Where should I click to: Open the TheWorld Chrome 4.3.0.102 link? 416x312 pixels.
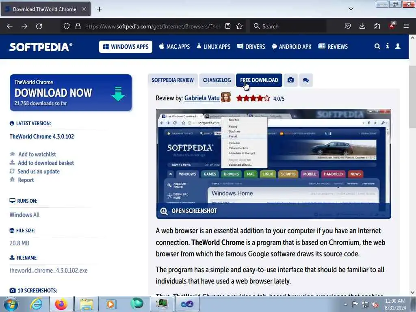point(42,136)
